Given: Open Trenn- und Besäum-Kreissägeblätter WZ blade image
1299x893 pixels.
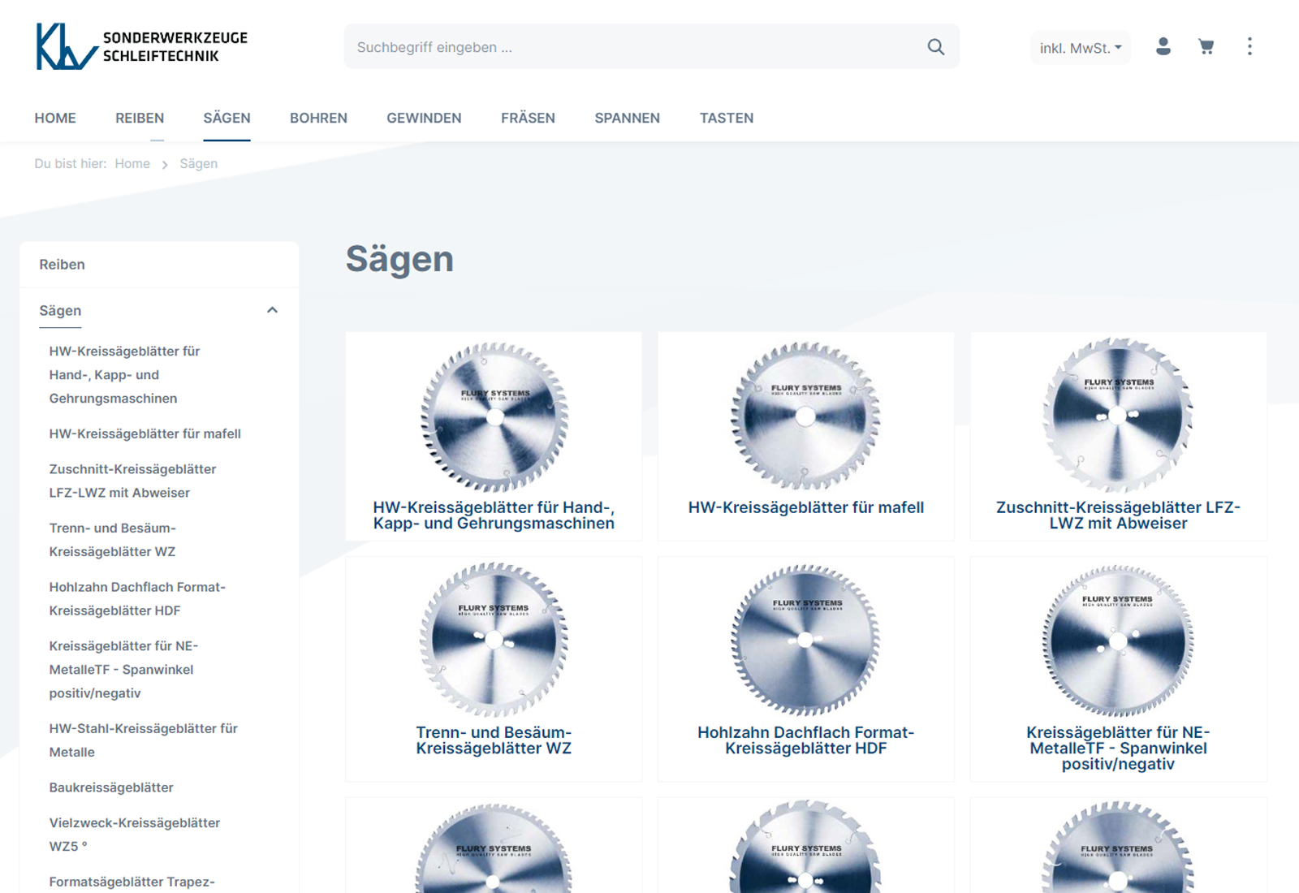Looking at the screenshot, I should point(494,641).
